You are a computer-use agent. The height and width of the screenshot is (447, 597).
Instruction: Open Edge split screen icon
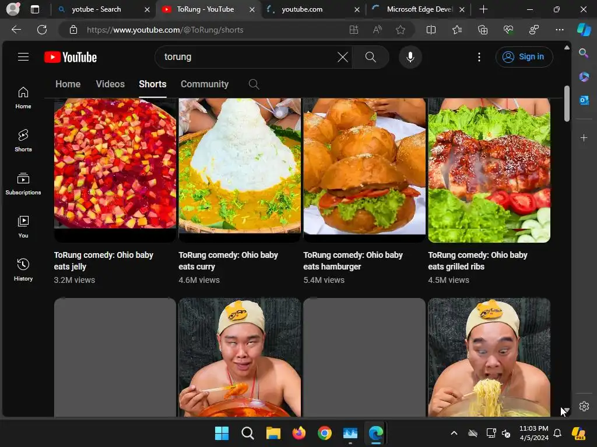(431, 30)
